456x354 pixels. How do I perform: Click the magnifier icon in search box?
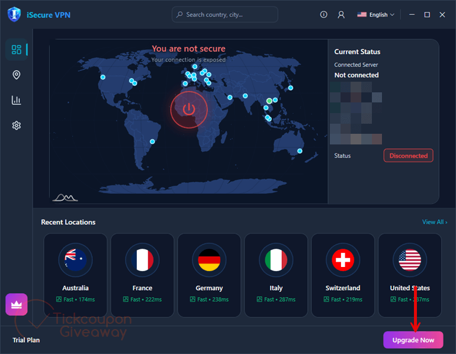click(x=179, y=14)
